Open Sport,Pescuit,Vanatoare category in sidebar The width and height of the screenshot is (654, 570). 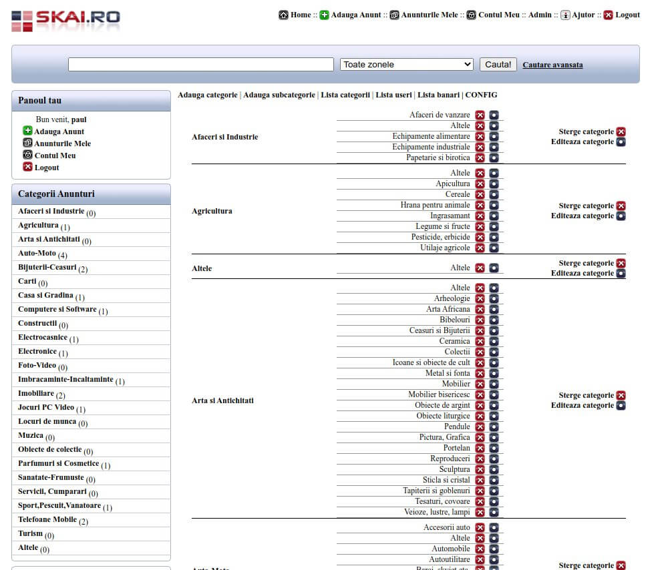click(59, 505)
